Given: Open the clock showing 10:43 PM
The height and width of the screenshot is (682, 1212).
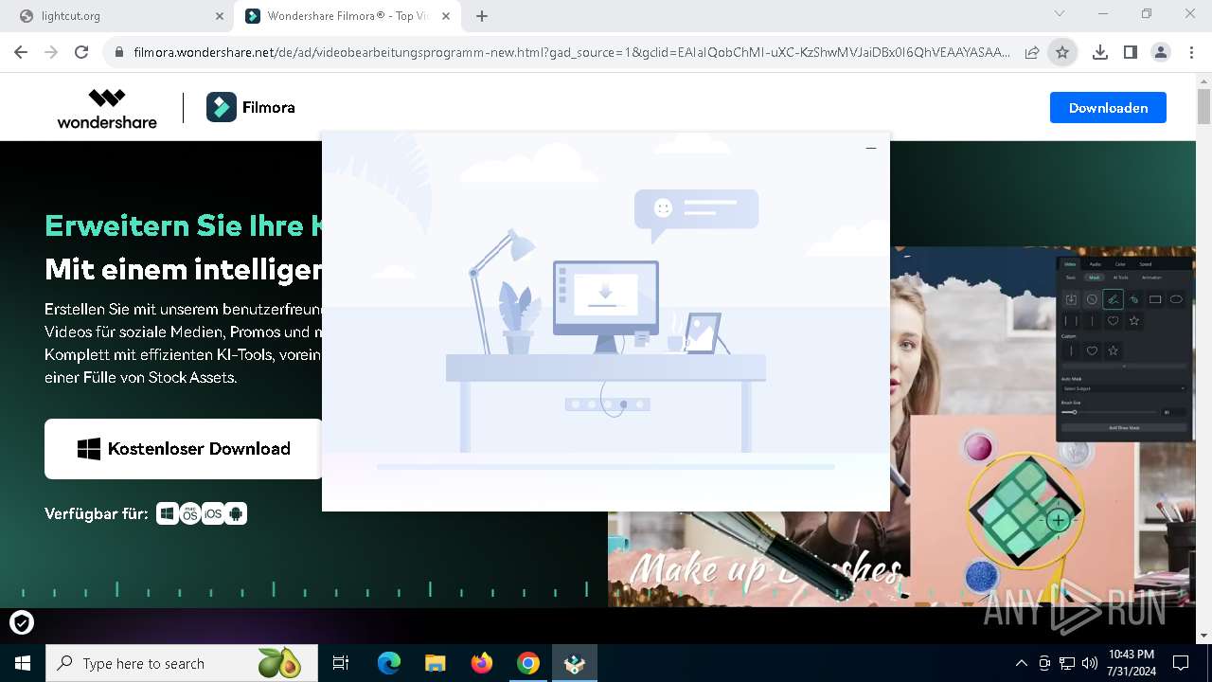Looking at the screenshot, I should [1131, 663].
